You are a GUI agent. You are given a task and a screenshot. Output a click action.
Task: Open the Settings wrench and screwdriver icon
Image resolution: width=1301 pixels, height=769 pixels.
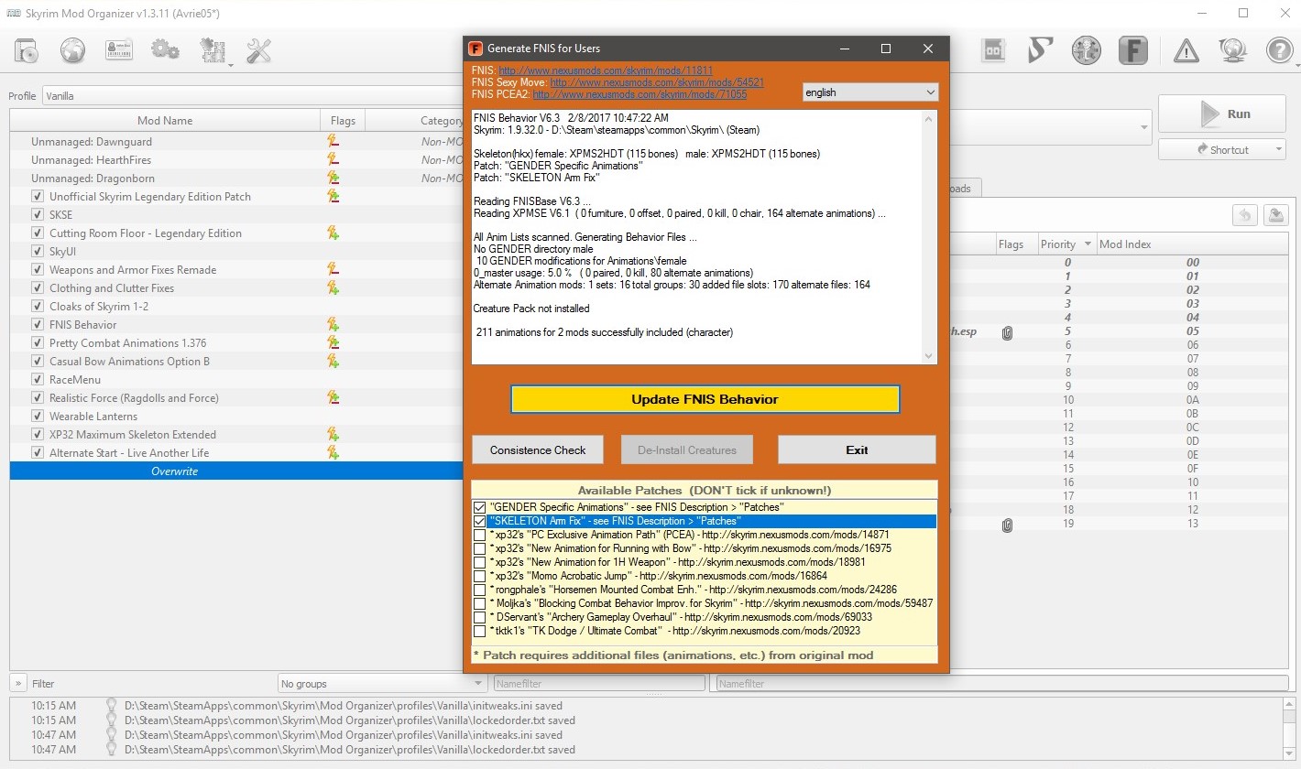(259, 50)
